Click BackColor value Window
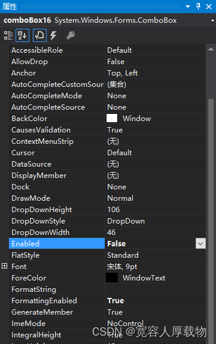This screenshot has width=216, height=344. (x=136, y=119)
